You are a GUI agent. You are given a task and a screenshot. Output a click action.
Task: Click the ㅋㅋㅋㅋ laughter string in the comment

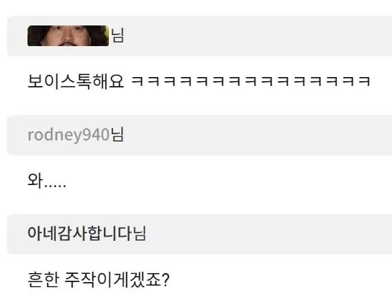(x=251, y=81)
